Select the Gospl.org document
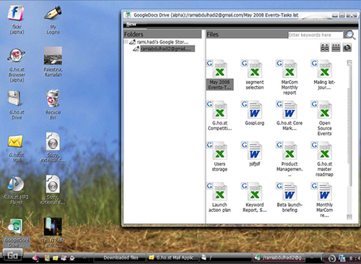Viewport: 361px width, 264px height. click(x=255, y=114)
